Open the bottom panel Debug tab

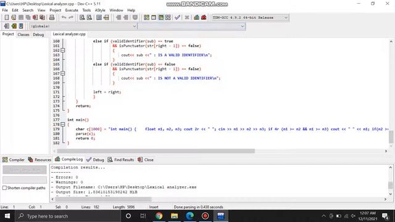[95, 160]
